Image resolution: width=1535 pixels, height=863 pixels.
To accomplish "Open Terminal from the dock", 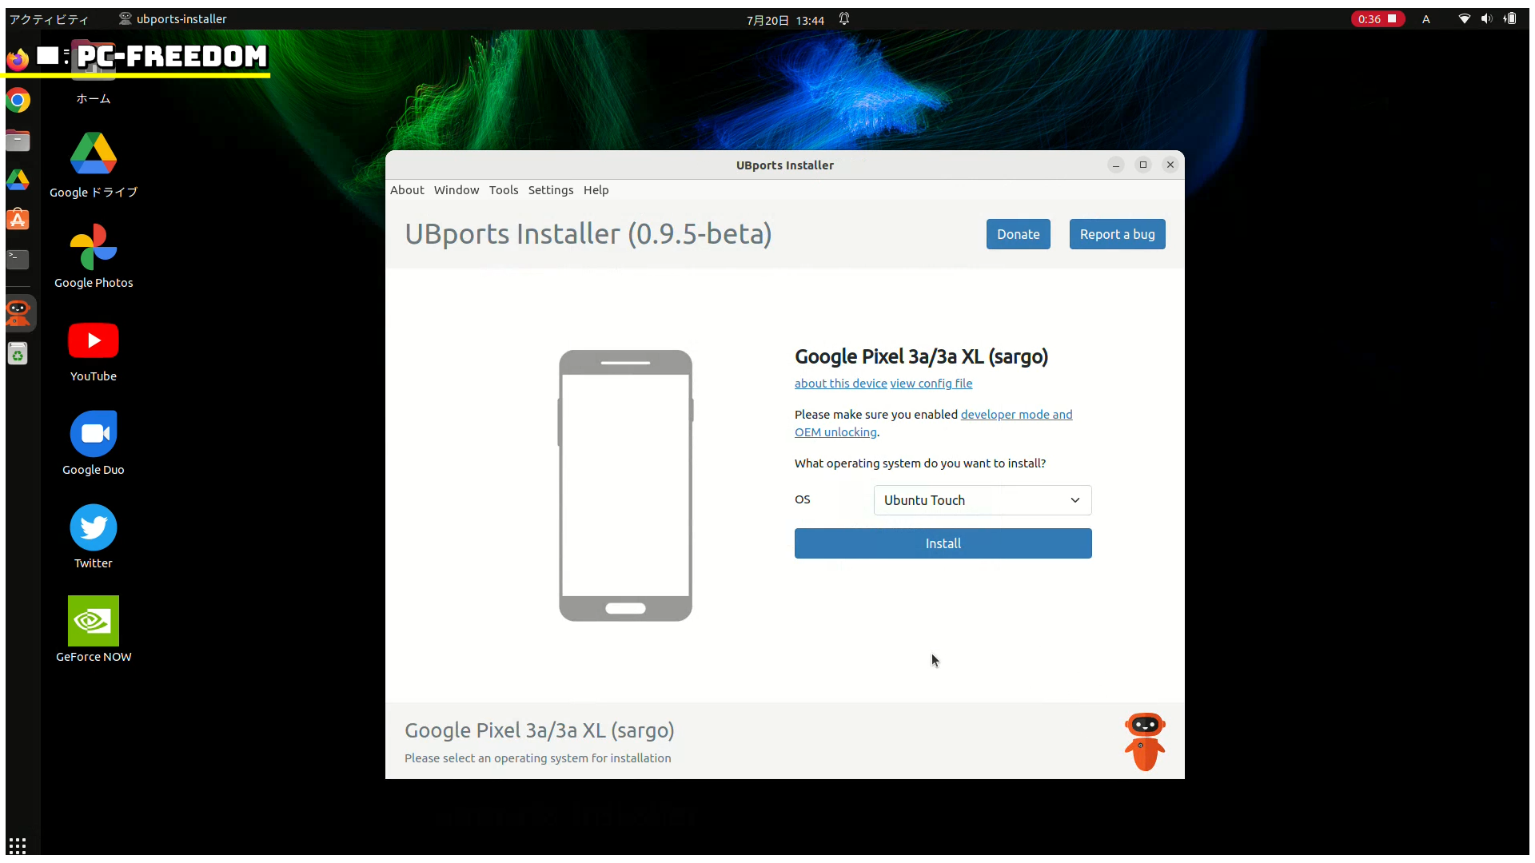I will point(18,259).
